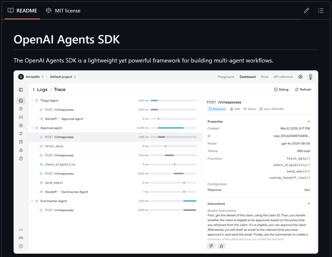Viewport: 332px width, 257px height.
Task: Open the curly-braces sidebar icon
Action: 21,117
